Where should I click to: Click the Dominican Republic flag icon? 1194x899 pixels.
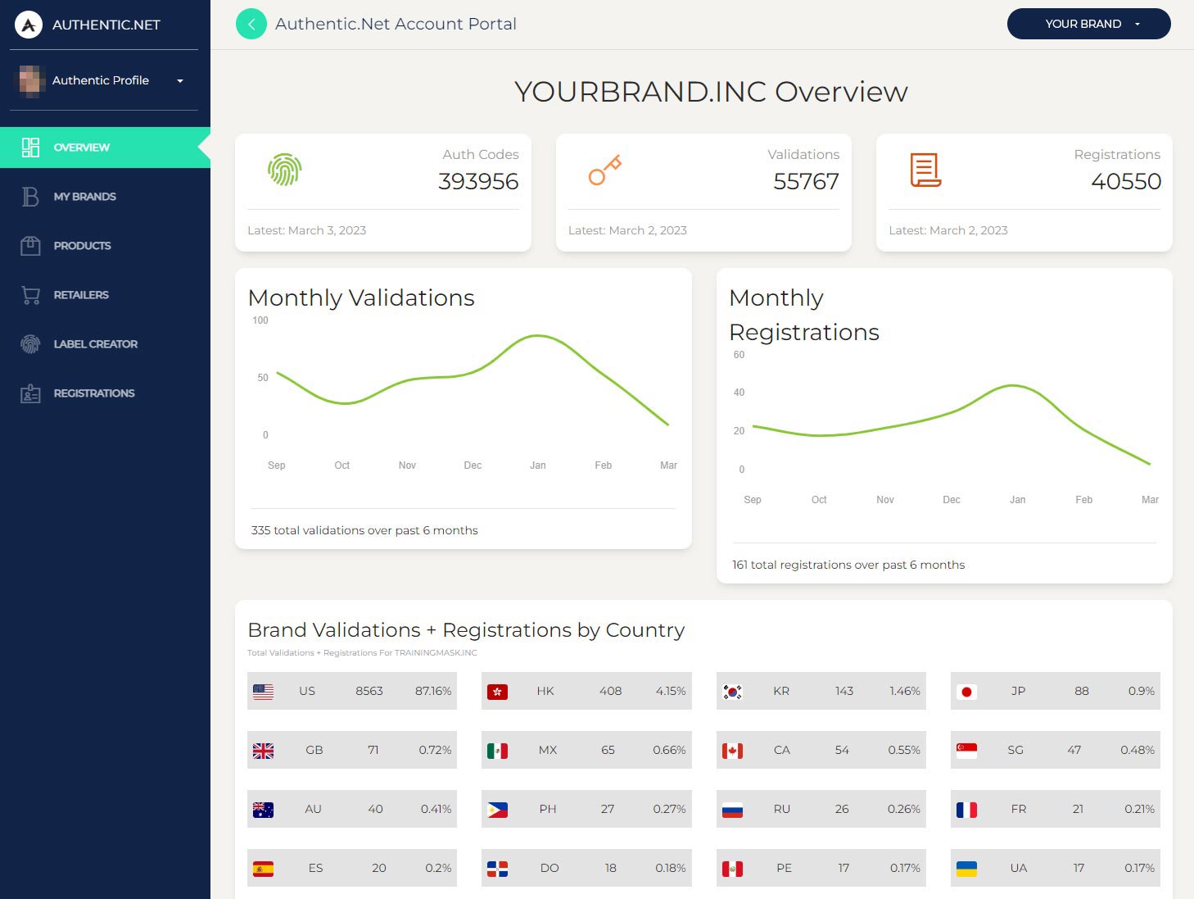[497, 869]
